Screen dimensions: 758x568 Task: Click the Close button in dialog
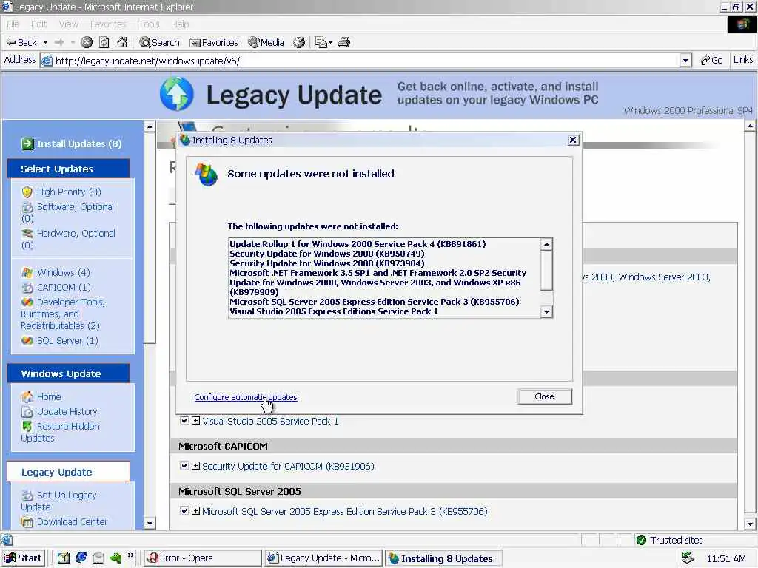(544, 396)
